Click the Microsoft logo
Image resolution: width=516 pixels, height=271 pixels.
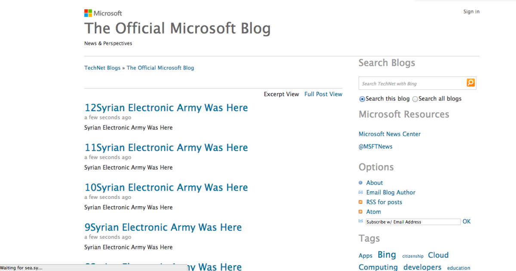click(x=103, y=13)
